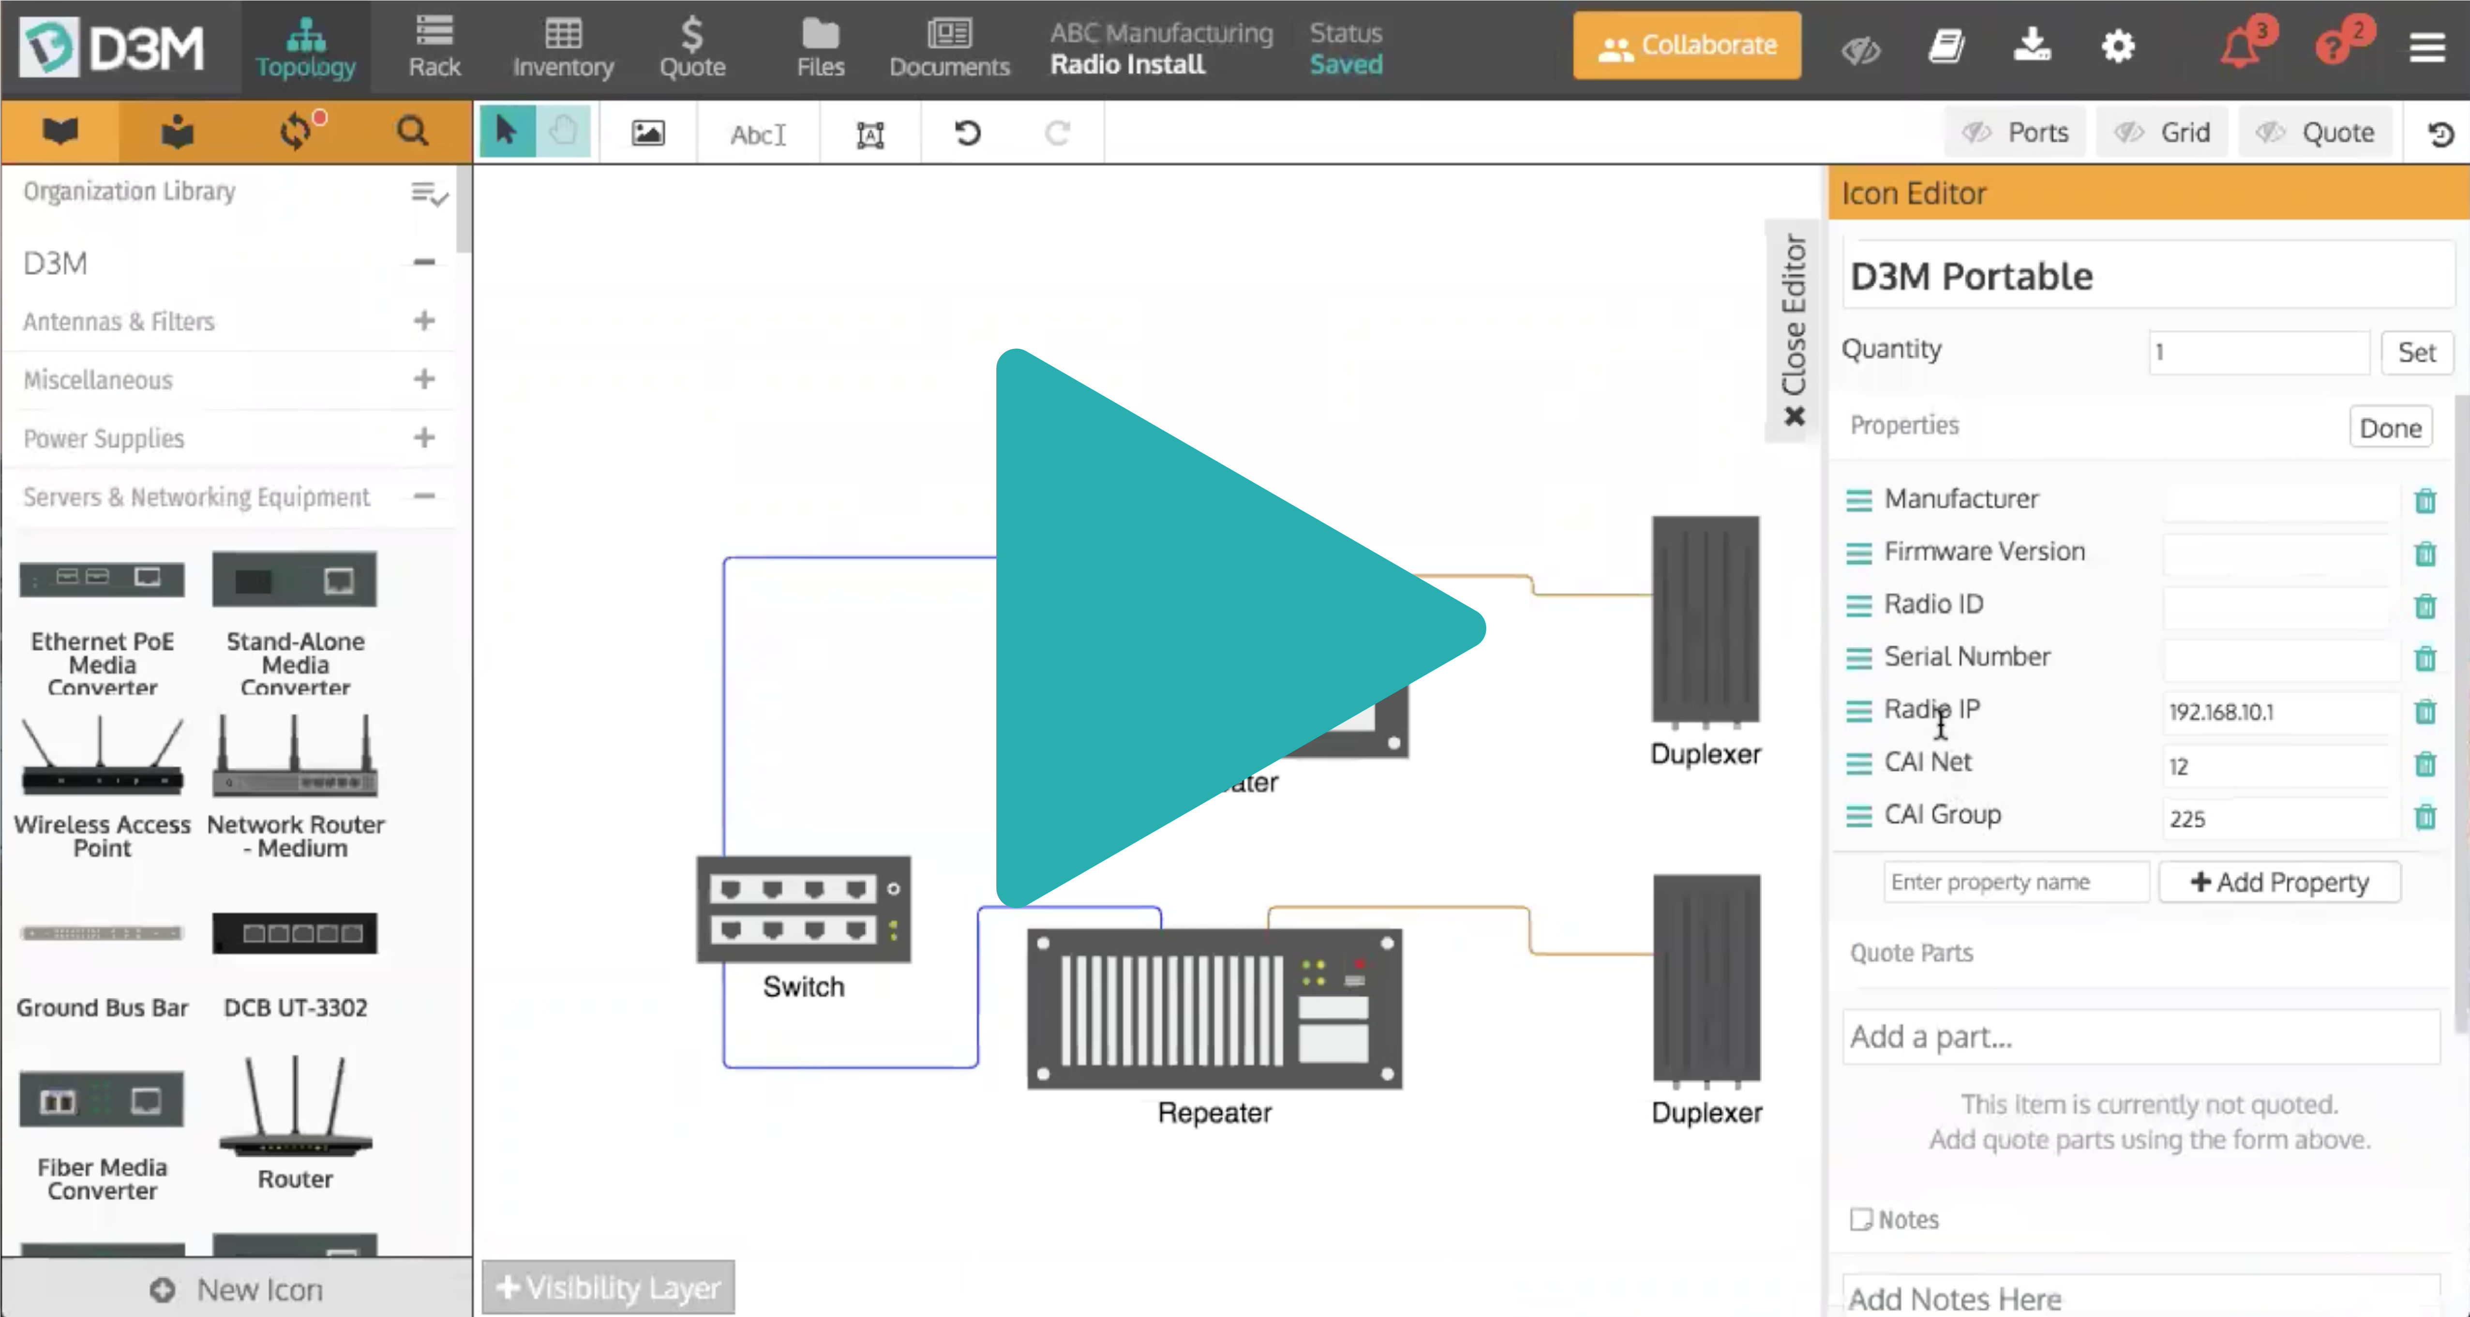This screenshot has height=1317, width=2470.
Task: Select the pan hand tool
Action: click(564, 131)
